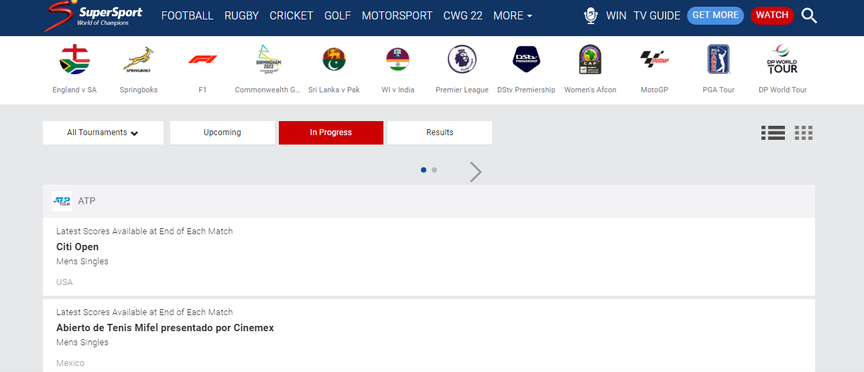Expand the MORE navigation menu

point(513,15)
